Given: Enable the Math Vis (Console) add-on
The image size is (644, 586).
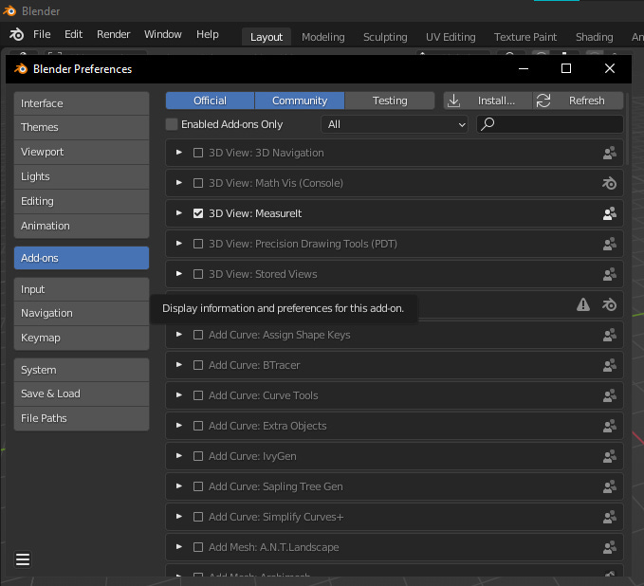Looking at the screenshot, I should tap(198, 183).
